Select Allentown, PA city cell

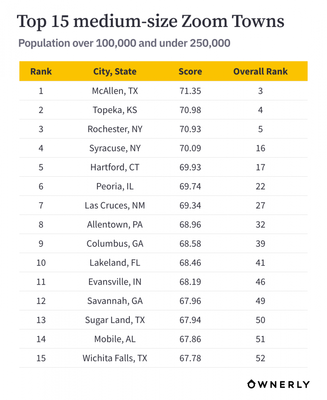click(x=115, y=225)
